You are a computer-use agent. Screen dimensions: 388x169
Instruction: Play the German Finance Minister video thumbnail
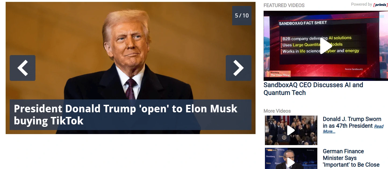coord(291,159)
